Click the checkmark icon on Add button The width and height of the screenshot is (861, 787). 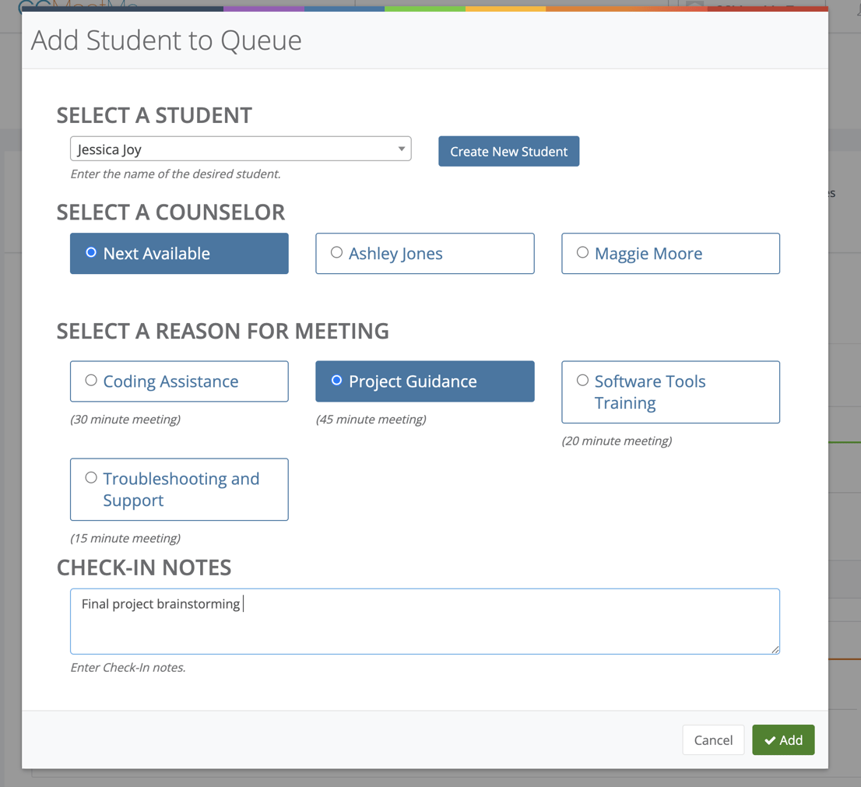(769, 740)
